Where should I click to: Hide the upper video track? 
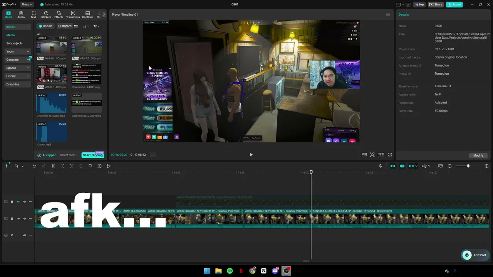pyautogui.click(x=18, y=202)
